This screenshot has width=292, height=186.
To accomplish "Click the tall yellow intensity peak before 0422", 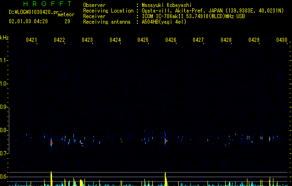I will [x=52, y=179].
